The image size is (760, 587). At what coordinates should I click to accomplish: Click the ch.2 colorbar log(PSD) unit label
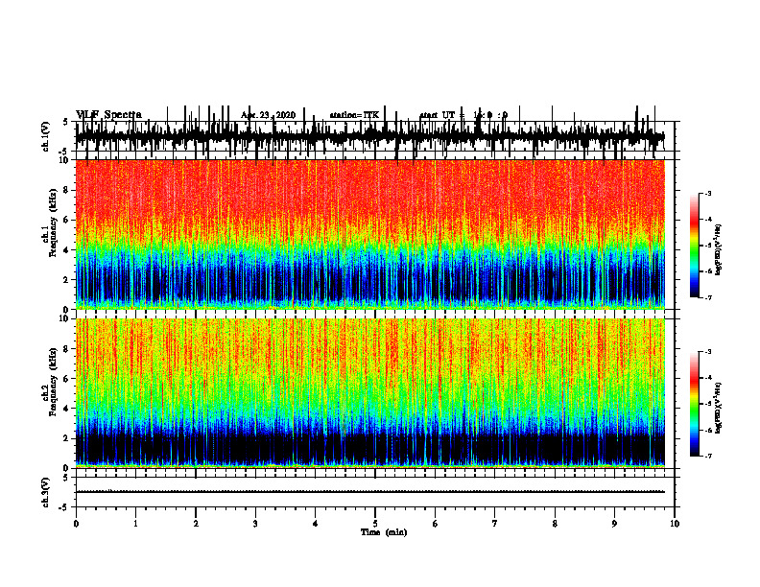pos(719,409)
